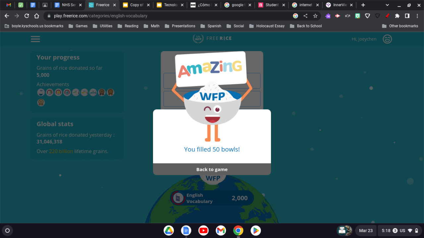Screen dimensions: 424x238
Task: Click the Chrome icon on the shelf
Action: point(238,231)
